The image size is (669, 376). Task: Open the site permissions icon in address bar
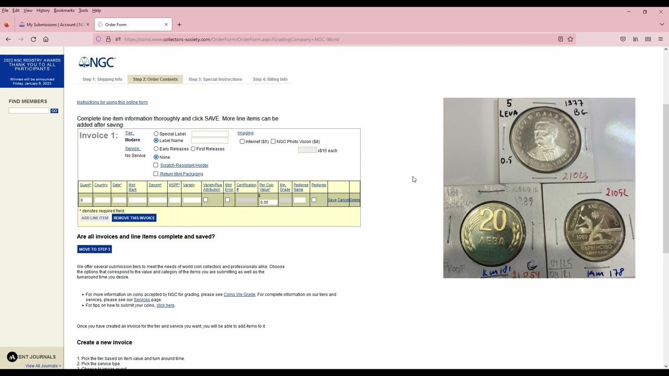(118, 39)
